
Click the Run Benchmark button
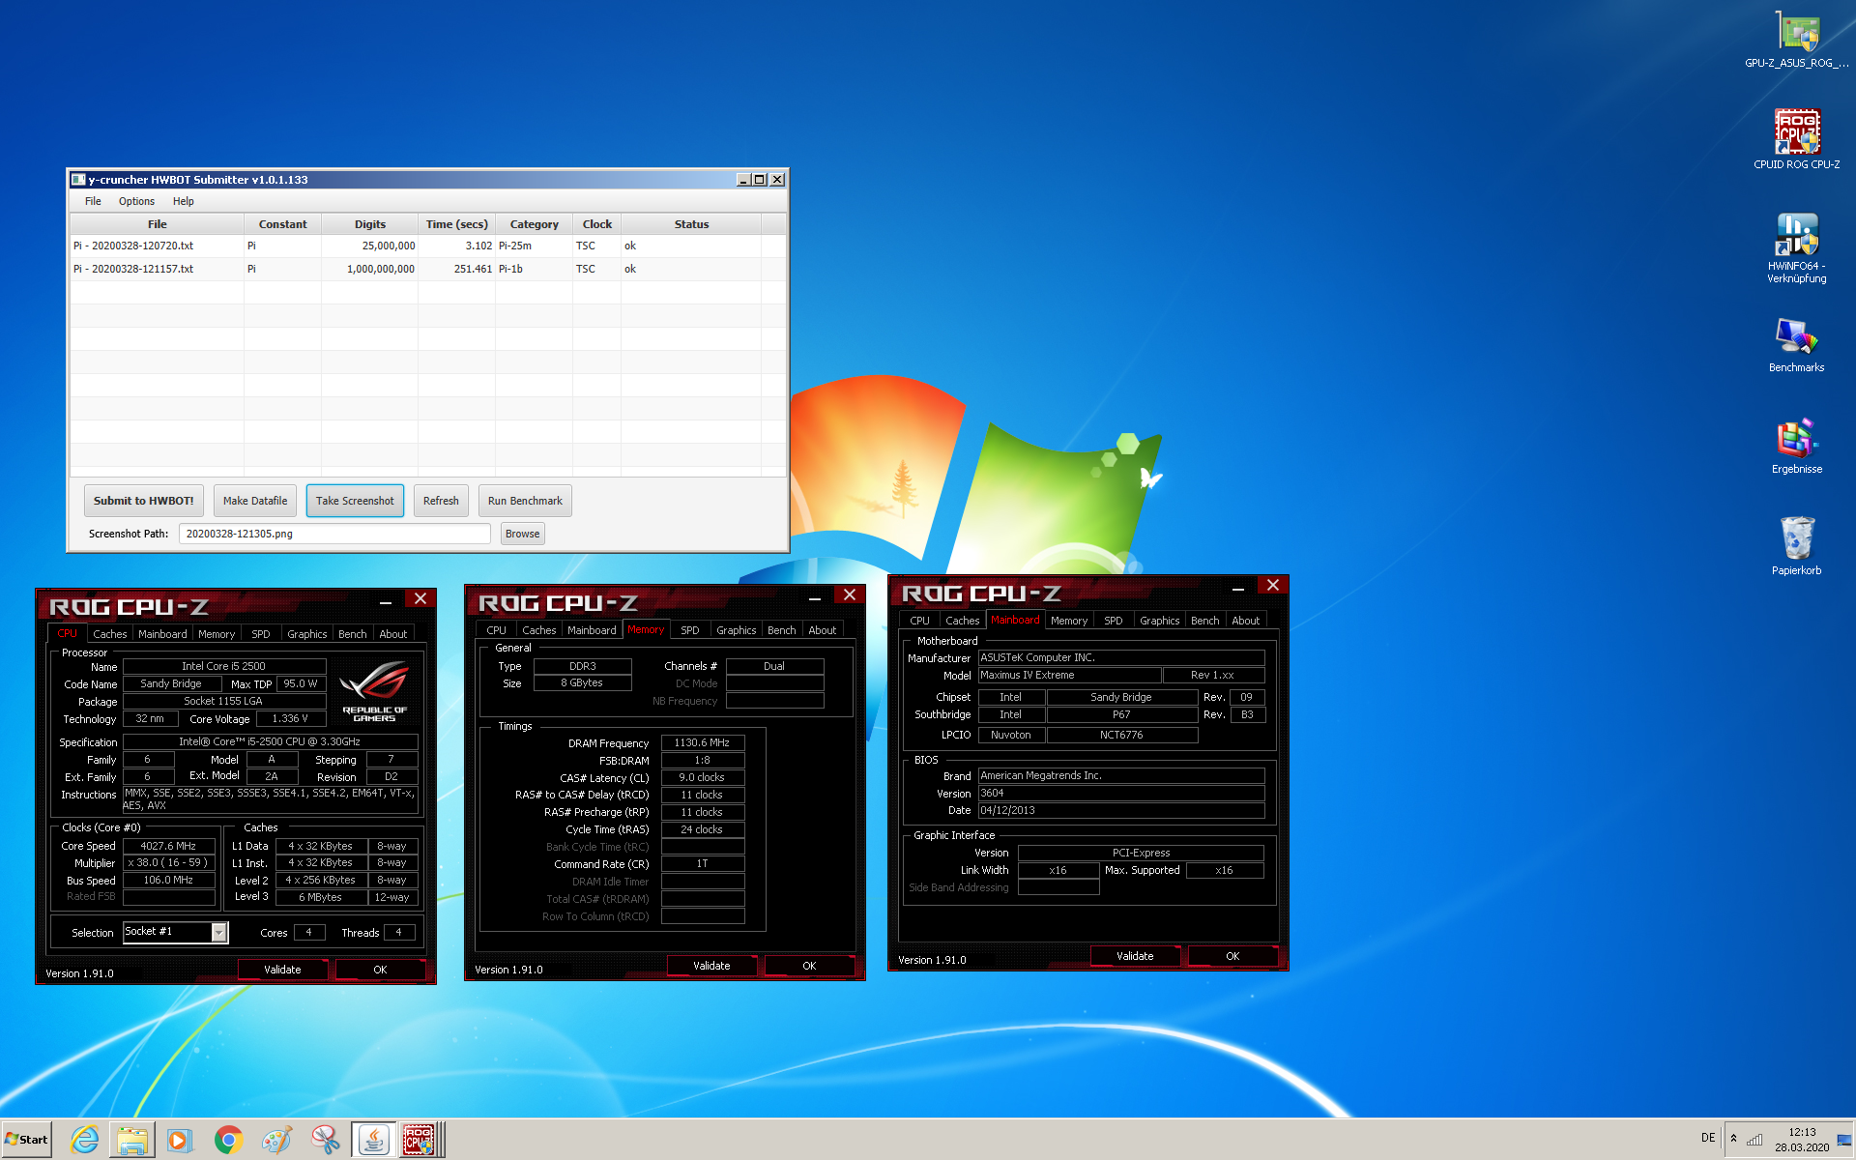pos(525,501)
